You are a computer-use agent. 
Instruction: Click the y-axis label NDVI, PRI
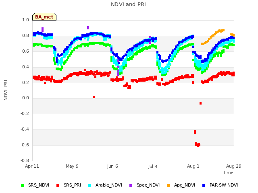6,90
